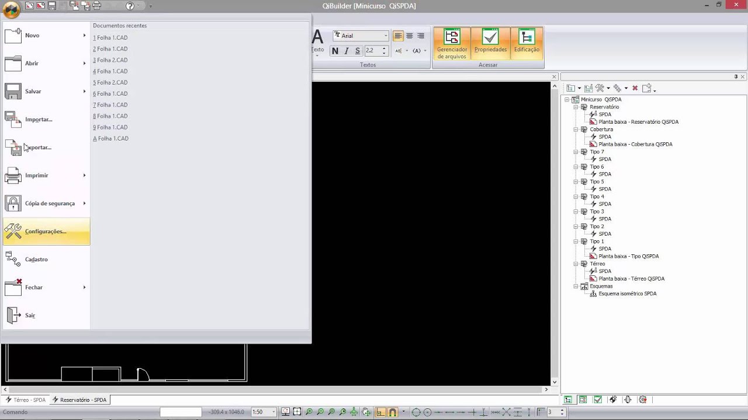Pin the project panel
Viewport: 748px width, 420px height.
click(x=736, y=77)
